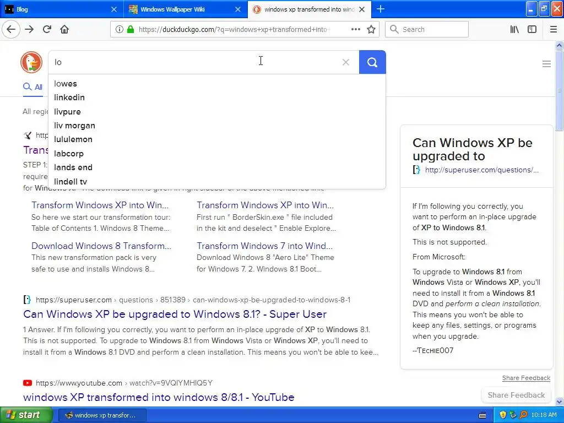Open the browser home page
564x423 pixels.
pos(64,29)
